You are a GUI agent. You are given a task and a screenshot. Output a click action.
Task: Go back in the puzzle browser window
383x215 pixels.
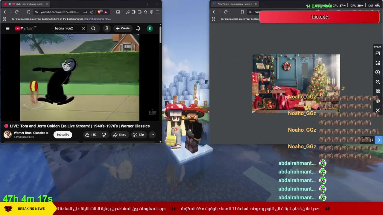point(214,12)
